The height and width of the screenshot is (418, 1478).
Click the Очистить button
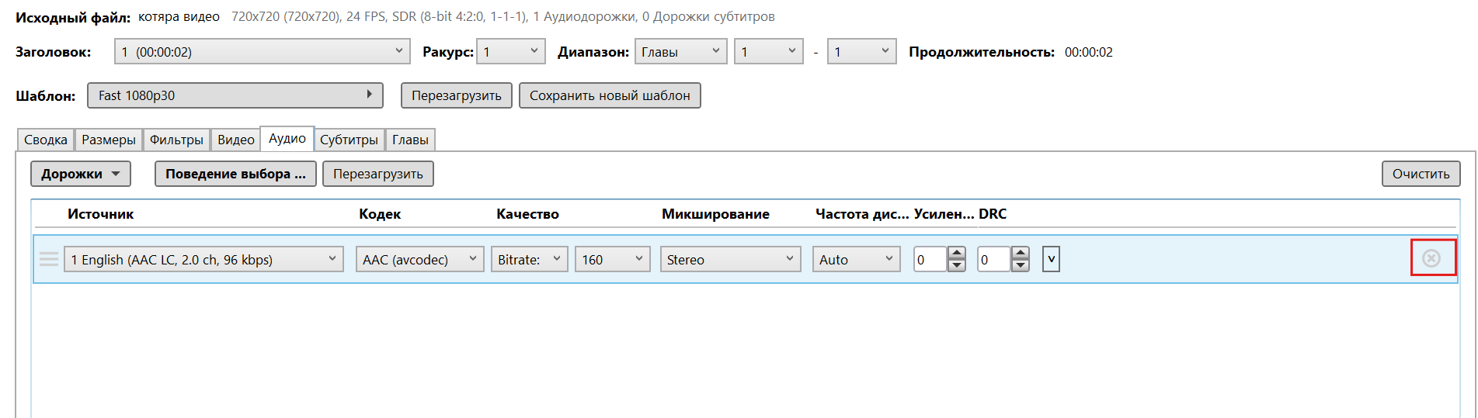1420,174
